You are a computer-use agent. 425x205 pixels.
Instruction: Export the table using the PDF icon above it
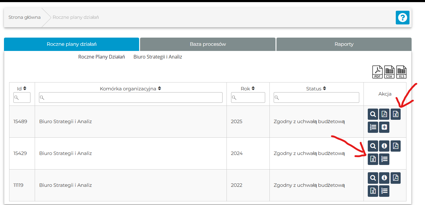tap(378, 72)
